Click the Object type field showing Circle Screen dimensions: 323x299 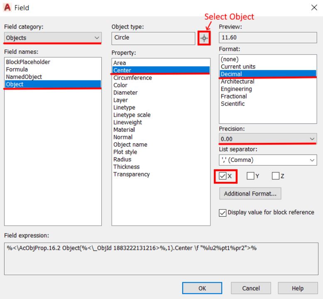pyautogui.click(x=153, y=38)
